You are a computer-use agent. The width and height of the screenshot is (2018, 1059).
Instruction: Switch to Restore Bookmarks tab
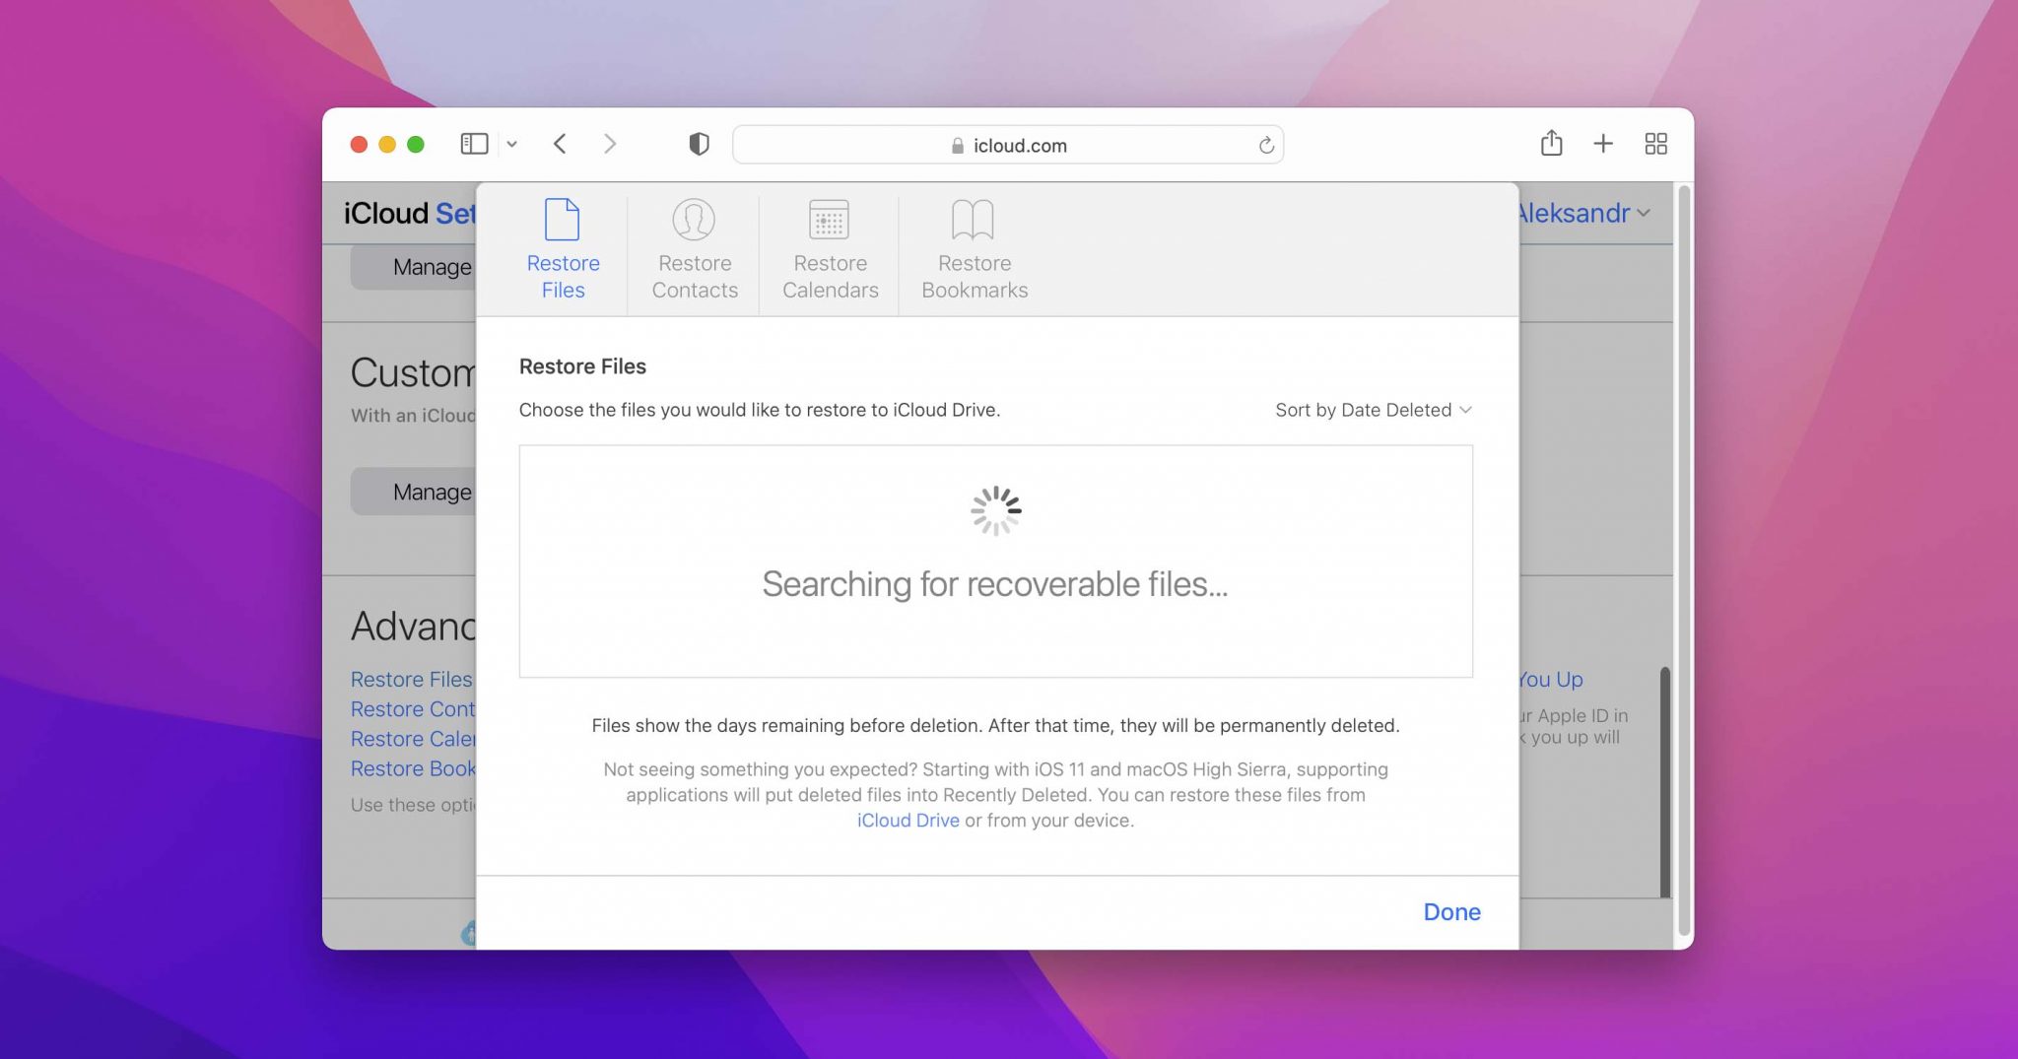pyautogui.click(x=974, y=249)
